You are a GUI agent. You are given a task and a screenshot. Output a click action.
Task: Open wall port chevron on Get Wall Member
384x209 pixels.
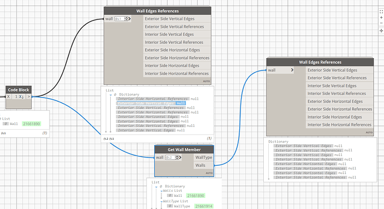180,157
